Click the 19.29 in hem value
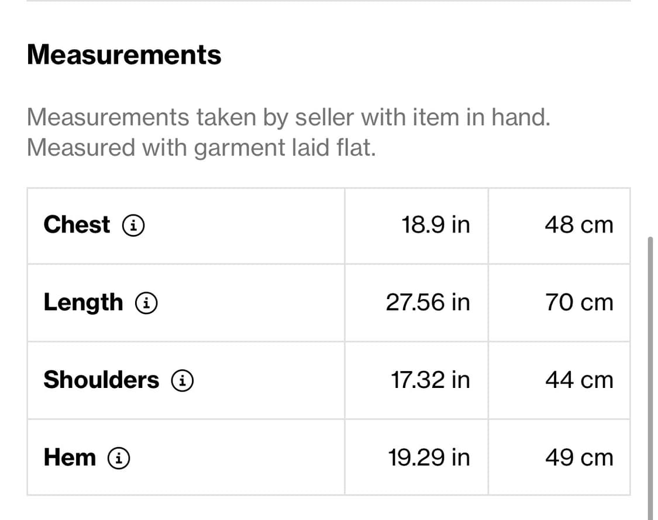This screenshot has height=520, width=658. point(429,457)
